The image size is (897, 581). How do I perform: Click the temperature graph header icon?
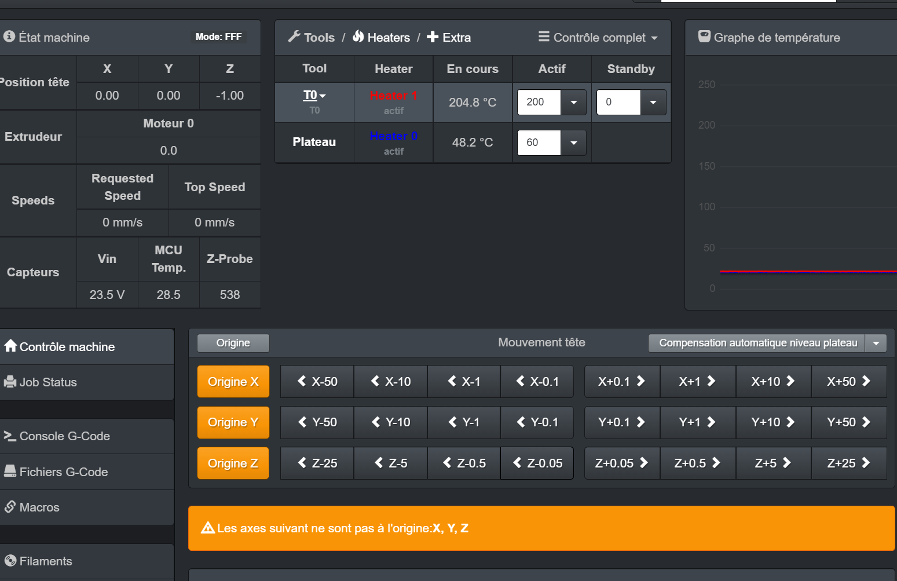click(704, 36)
